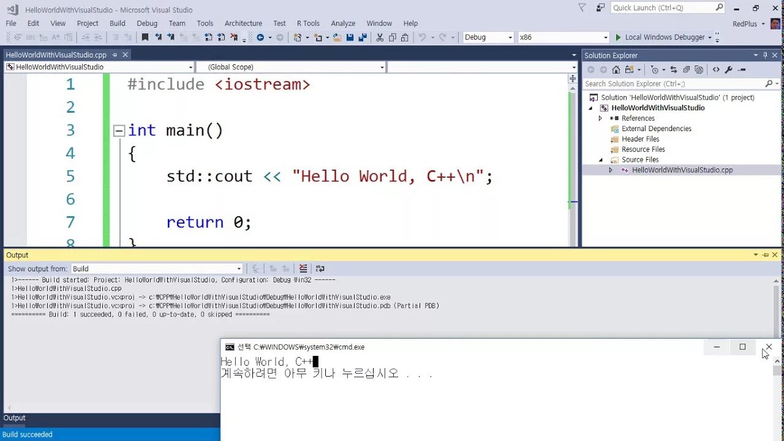Expand HelloWorldWithVisualStudio.cpp node arrow
The image size is (784, 441).
(610, 170)
